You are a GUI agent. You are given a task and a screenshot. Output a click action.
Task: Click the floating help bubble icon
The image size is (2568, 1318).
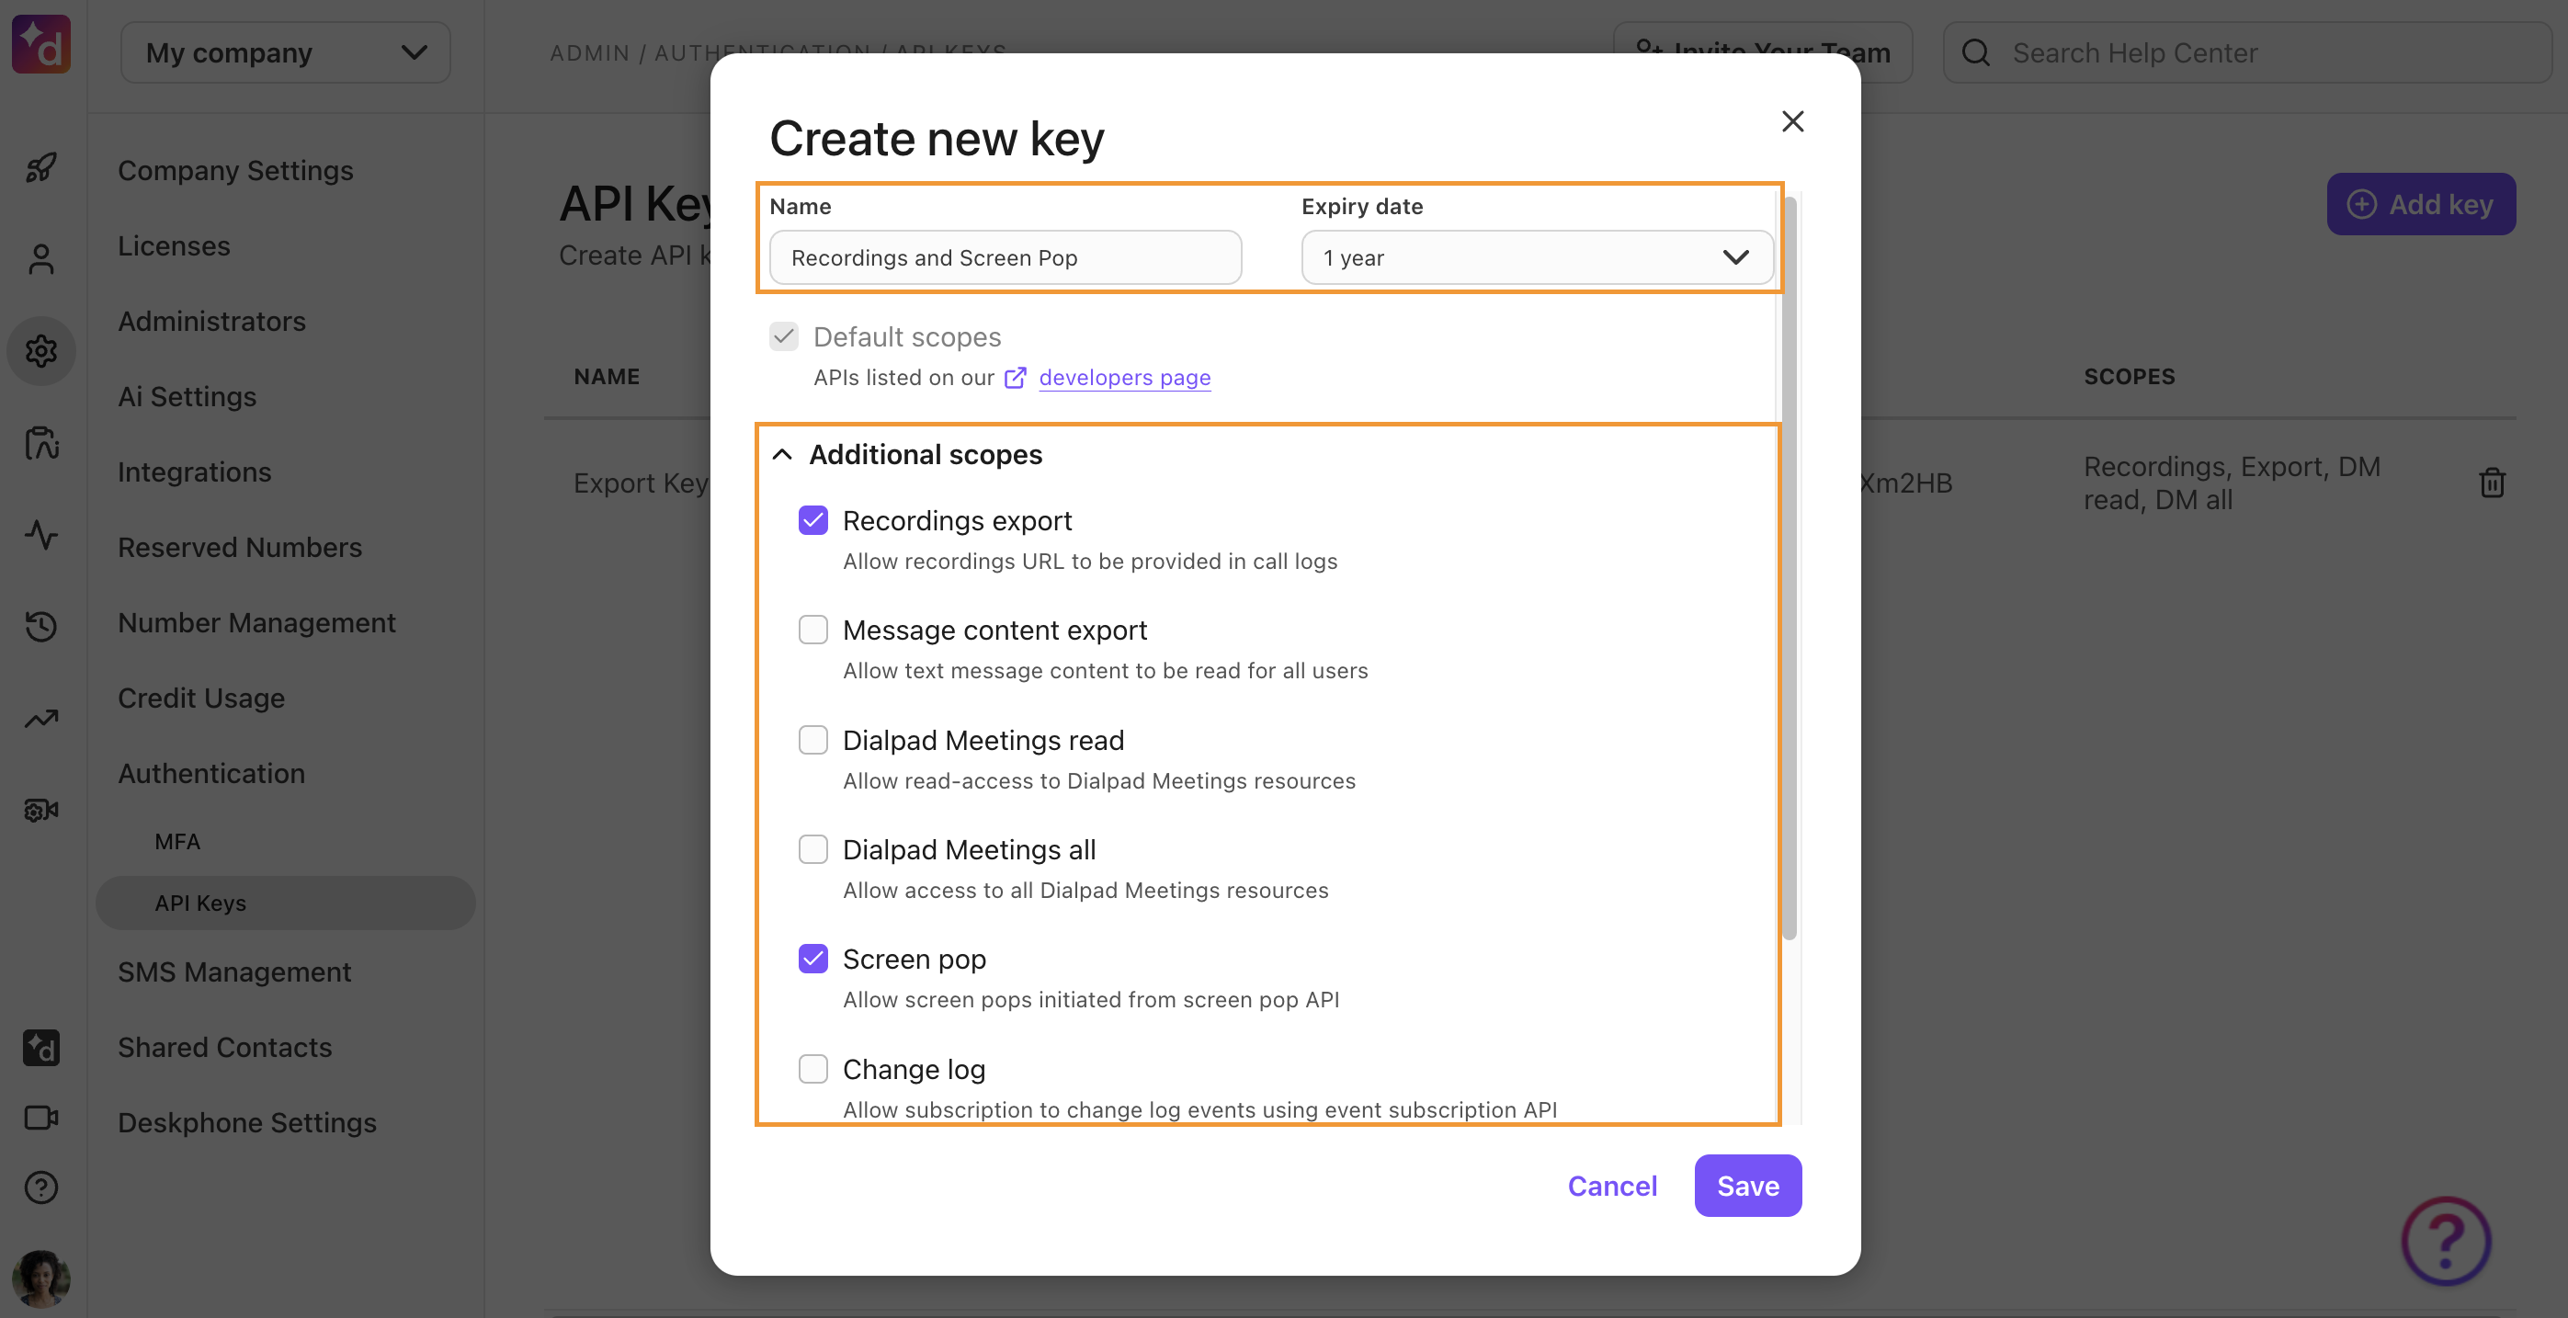coord(2446,1241)
